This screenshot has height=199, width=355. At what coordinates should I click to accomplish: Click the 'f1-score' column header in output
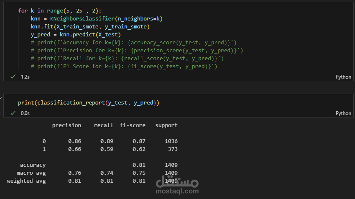coord(133,125)
